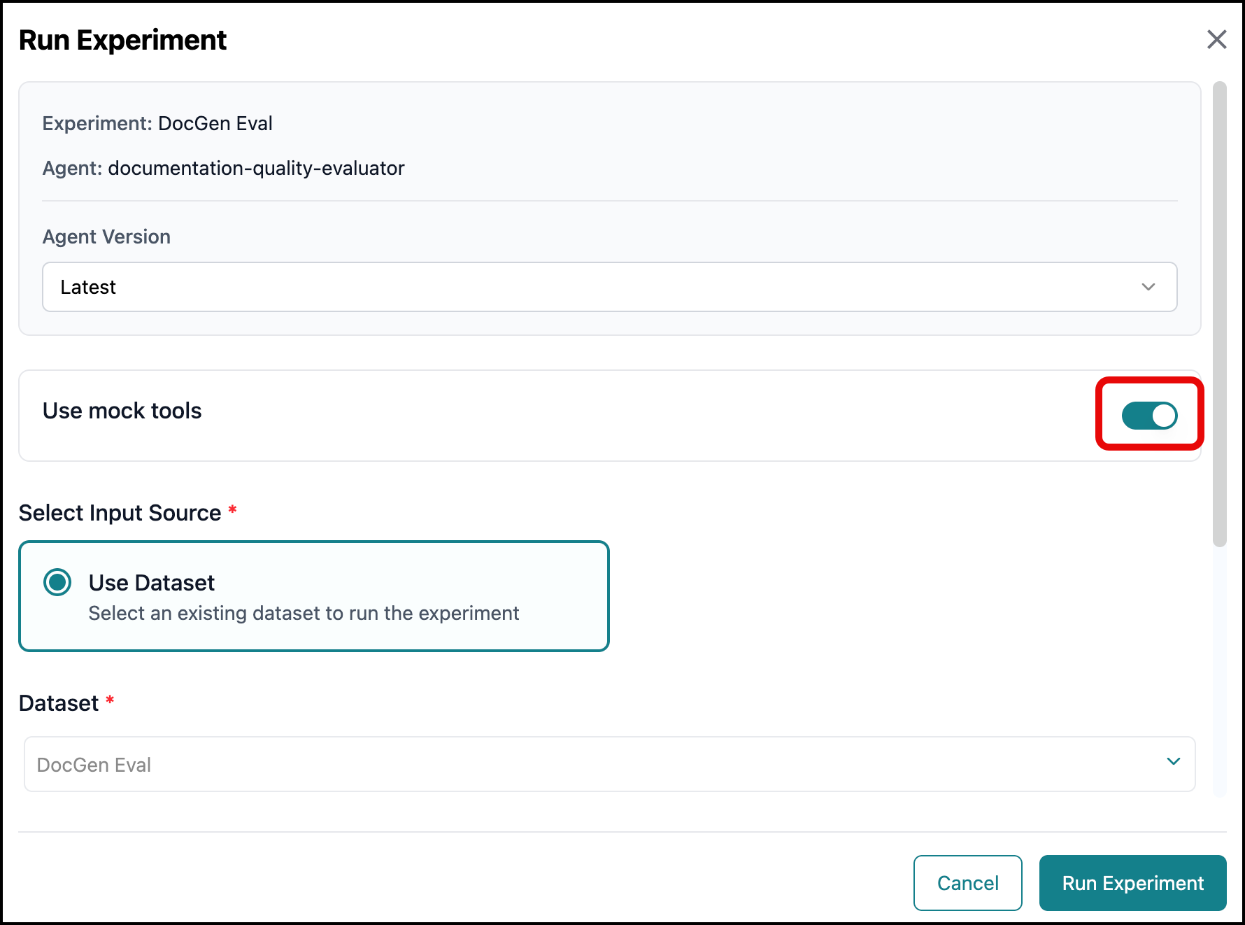
Task: Click the dialog's vertical scrollbar
Action: point(1220,313)
